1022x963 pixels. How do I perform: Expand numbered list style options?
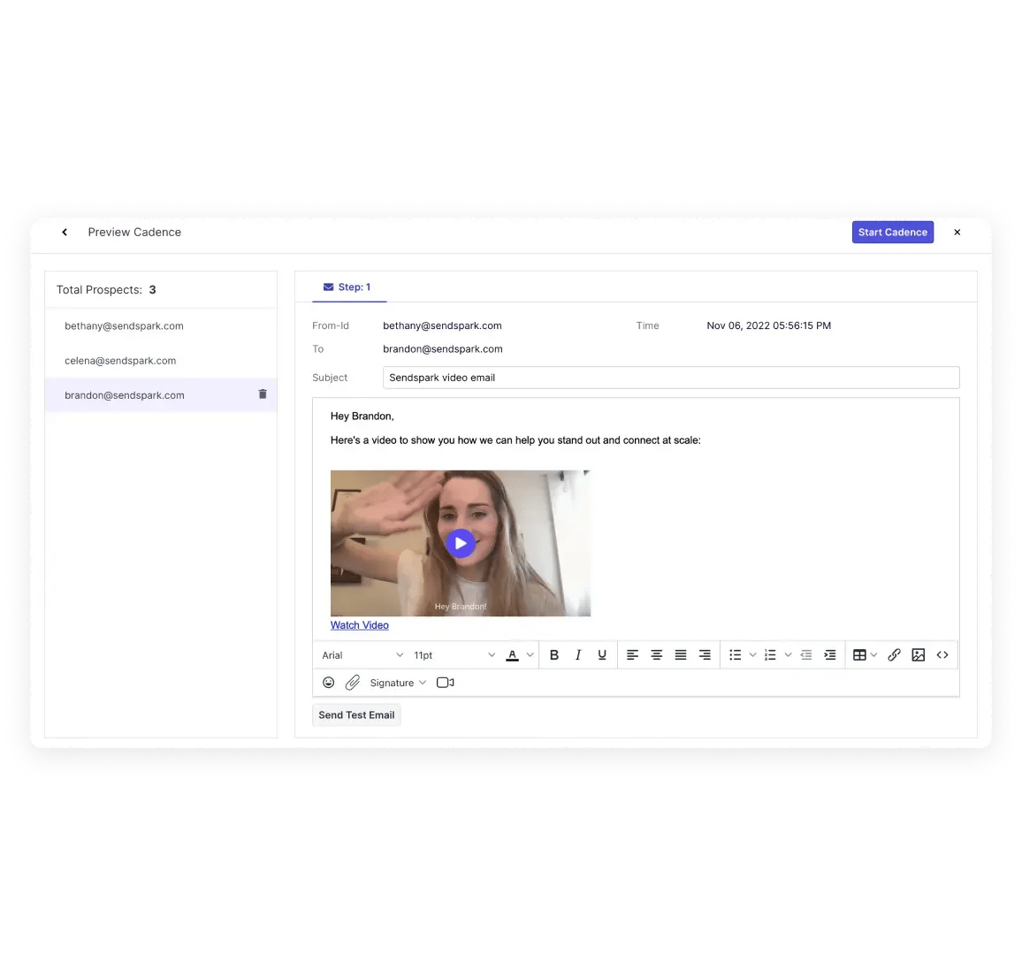788,654
